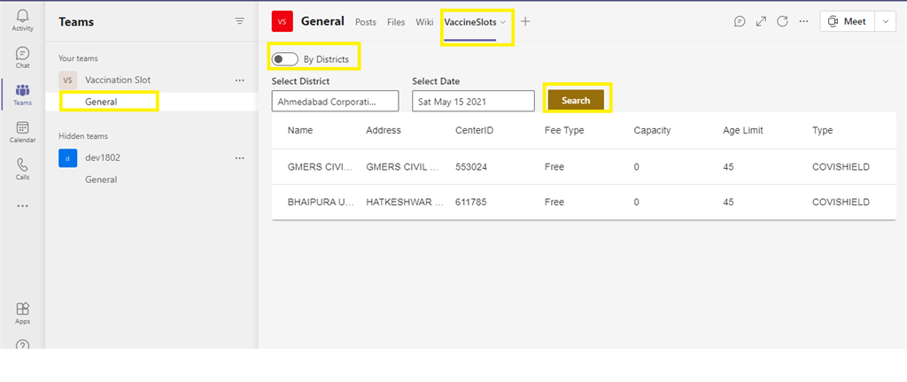Click COVISHIELD in the 611785 row
This screenshot has height=382, width=907.
[x=841, y=202]
